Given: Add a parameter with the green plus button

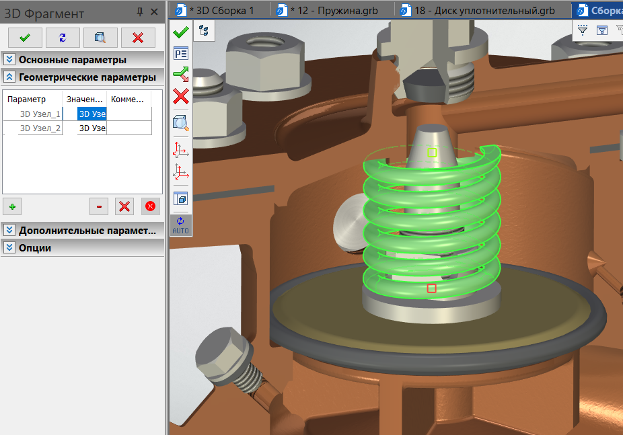Looking at the screenshot, I should pyautogui.click(x=12, y=206).
